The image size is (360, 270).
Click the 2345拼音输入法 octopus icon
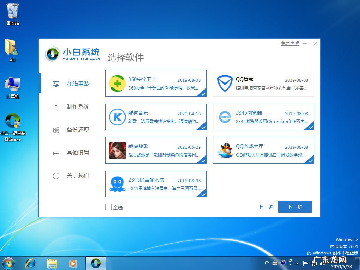(117, 184)
